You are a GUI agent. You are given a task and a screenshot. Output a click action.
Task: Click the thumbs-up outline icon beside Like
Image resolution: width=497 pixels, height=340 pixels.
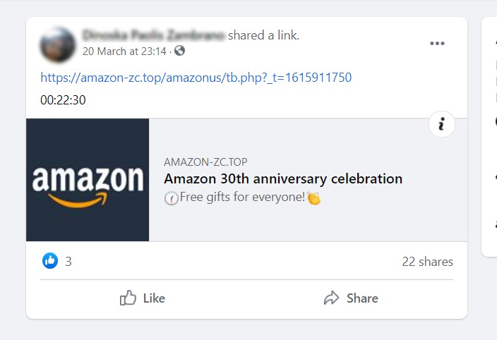click(x=128, y=298)
